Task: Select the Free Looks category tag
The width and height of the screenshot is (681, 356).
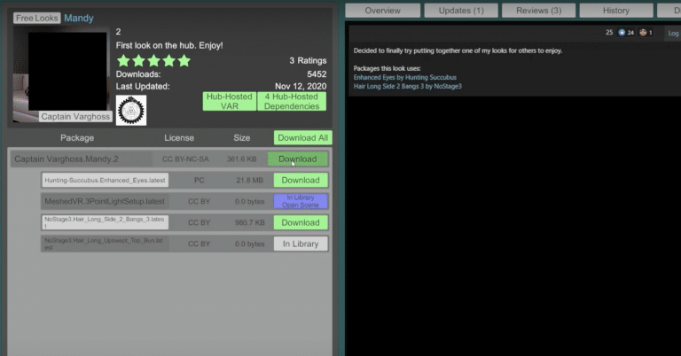Action: (x=36, y=18)
